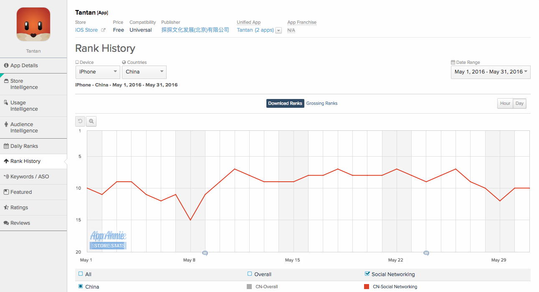
Task: Click the external link icon beside iOS Store
Action: [103, 30]
